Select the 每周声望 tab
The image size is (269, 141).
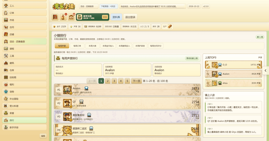tap(62, 46)
